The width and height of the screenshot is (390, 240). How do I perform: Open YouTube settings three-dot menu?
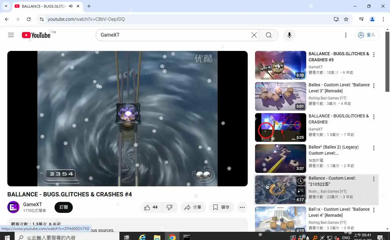click(346, 35)
